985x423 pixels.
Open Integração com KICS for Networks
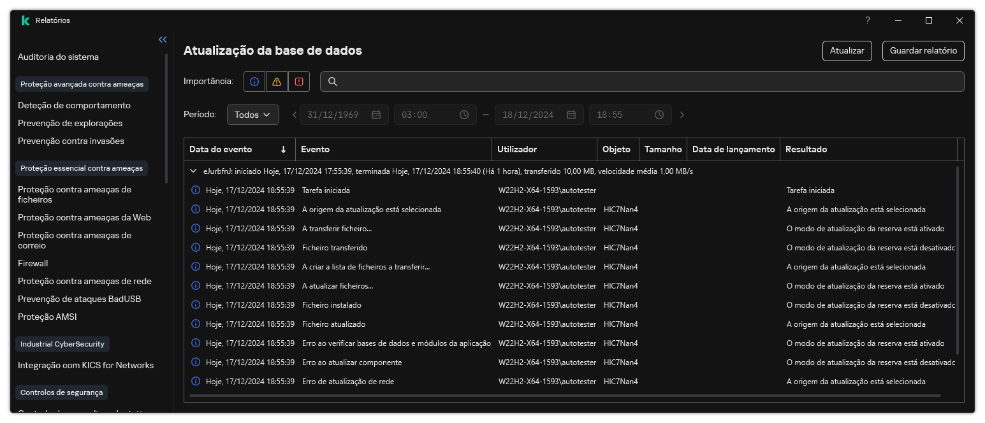[86, 365]
